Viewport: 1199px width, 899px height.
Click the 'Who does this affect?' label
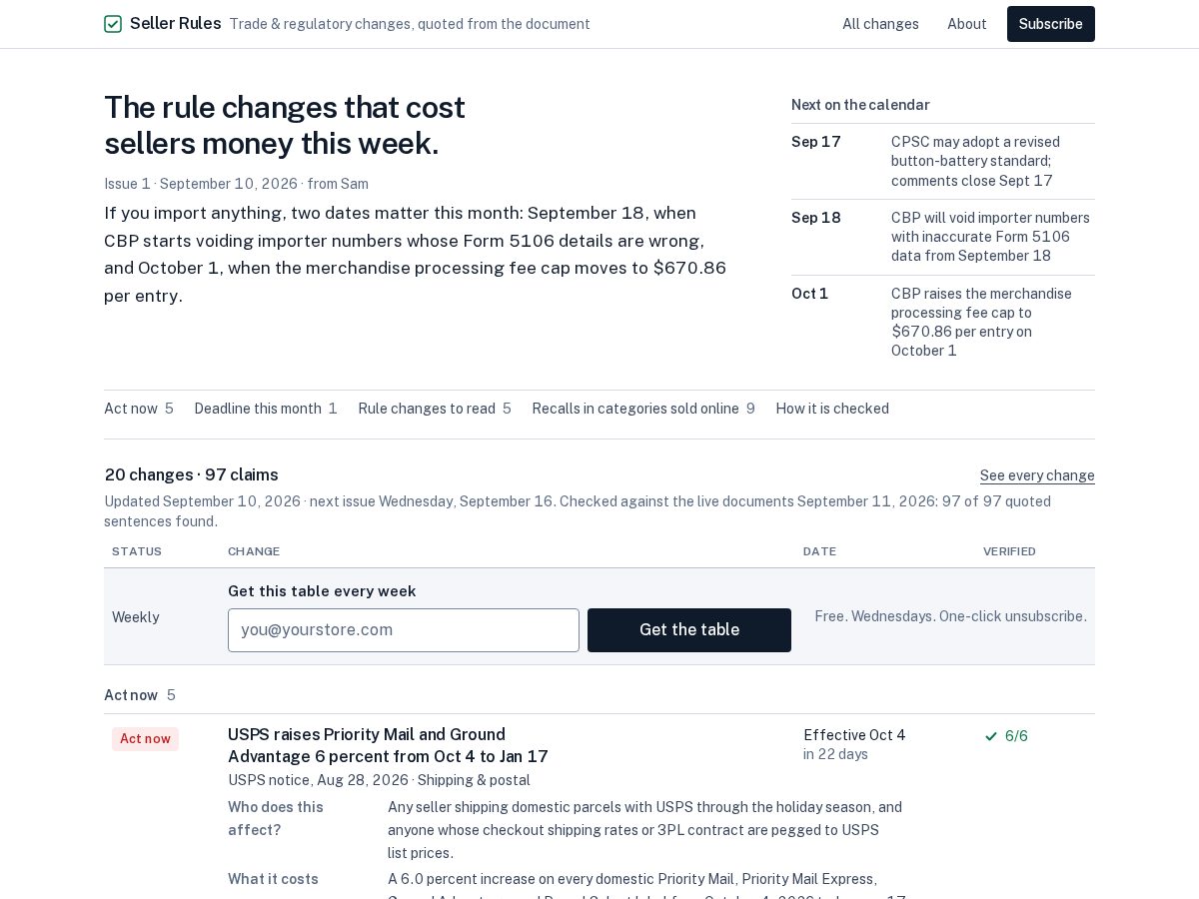click(x=276, y=818)
